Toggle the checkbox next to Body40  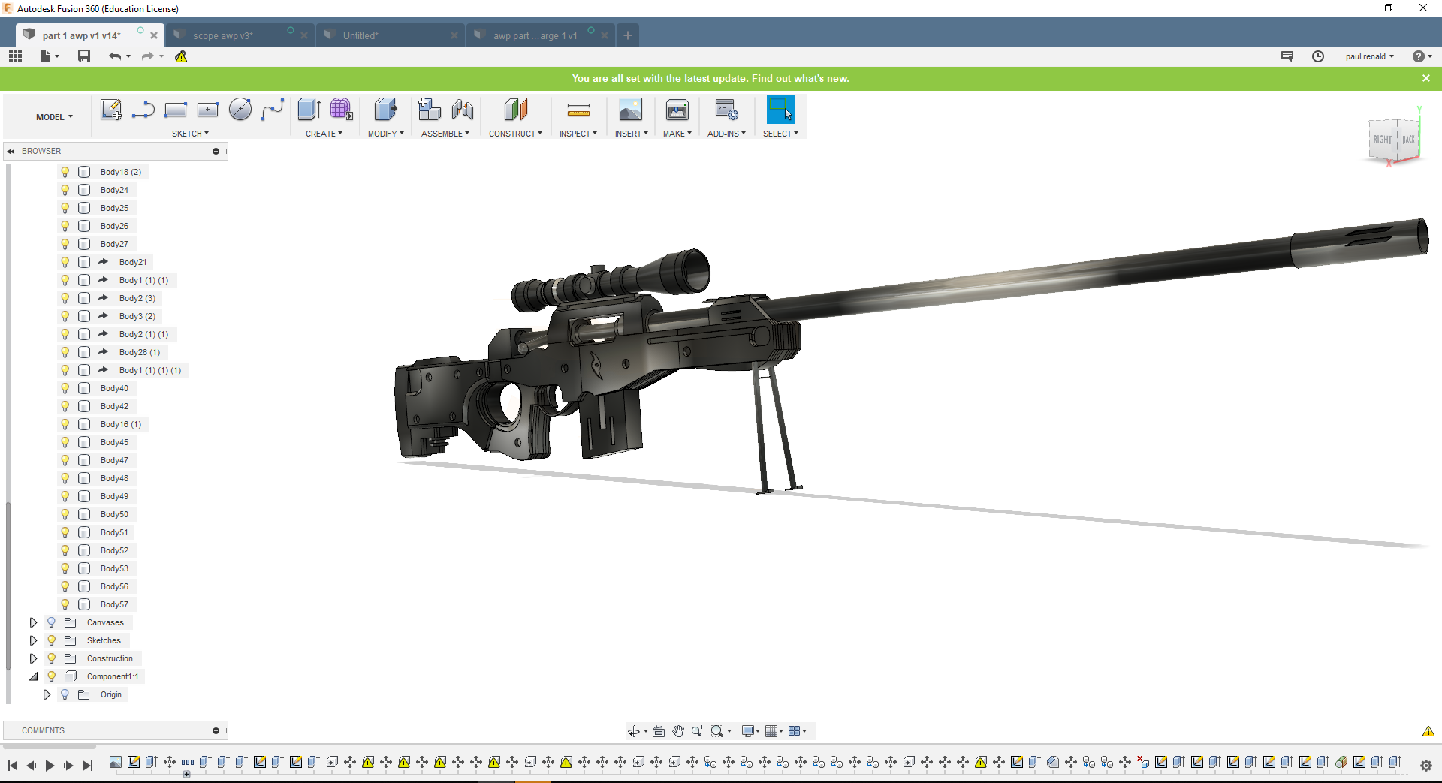click(x=83, y=388)
